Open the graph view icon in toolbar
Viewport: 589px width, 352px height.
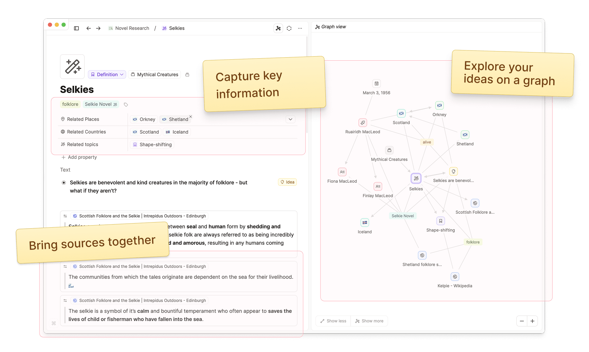pyautogui.click(x=278, y=28)
